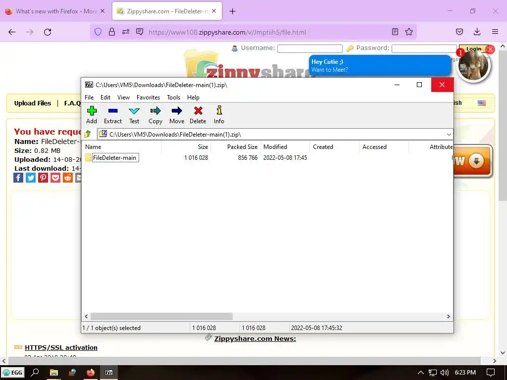Click the Zippyshare Password field
The image size is (507, 380).
click(424, 48)
